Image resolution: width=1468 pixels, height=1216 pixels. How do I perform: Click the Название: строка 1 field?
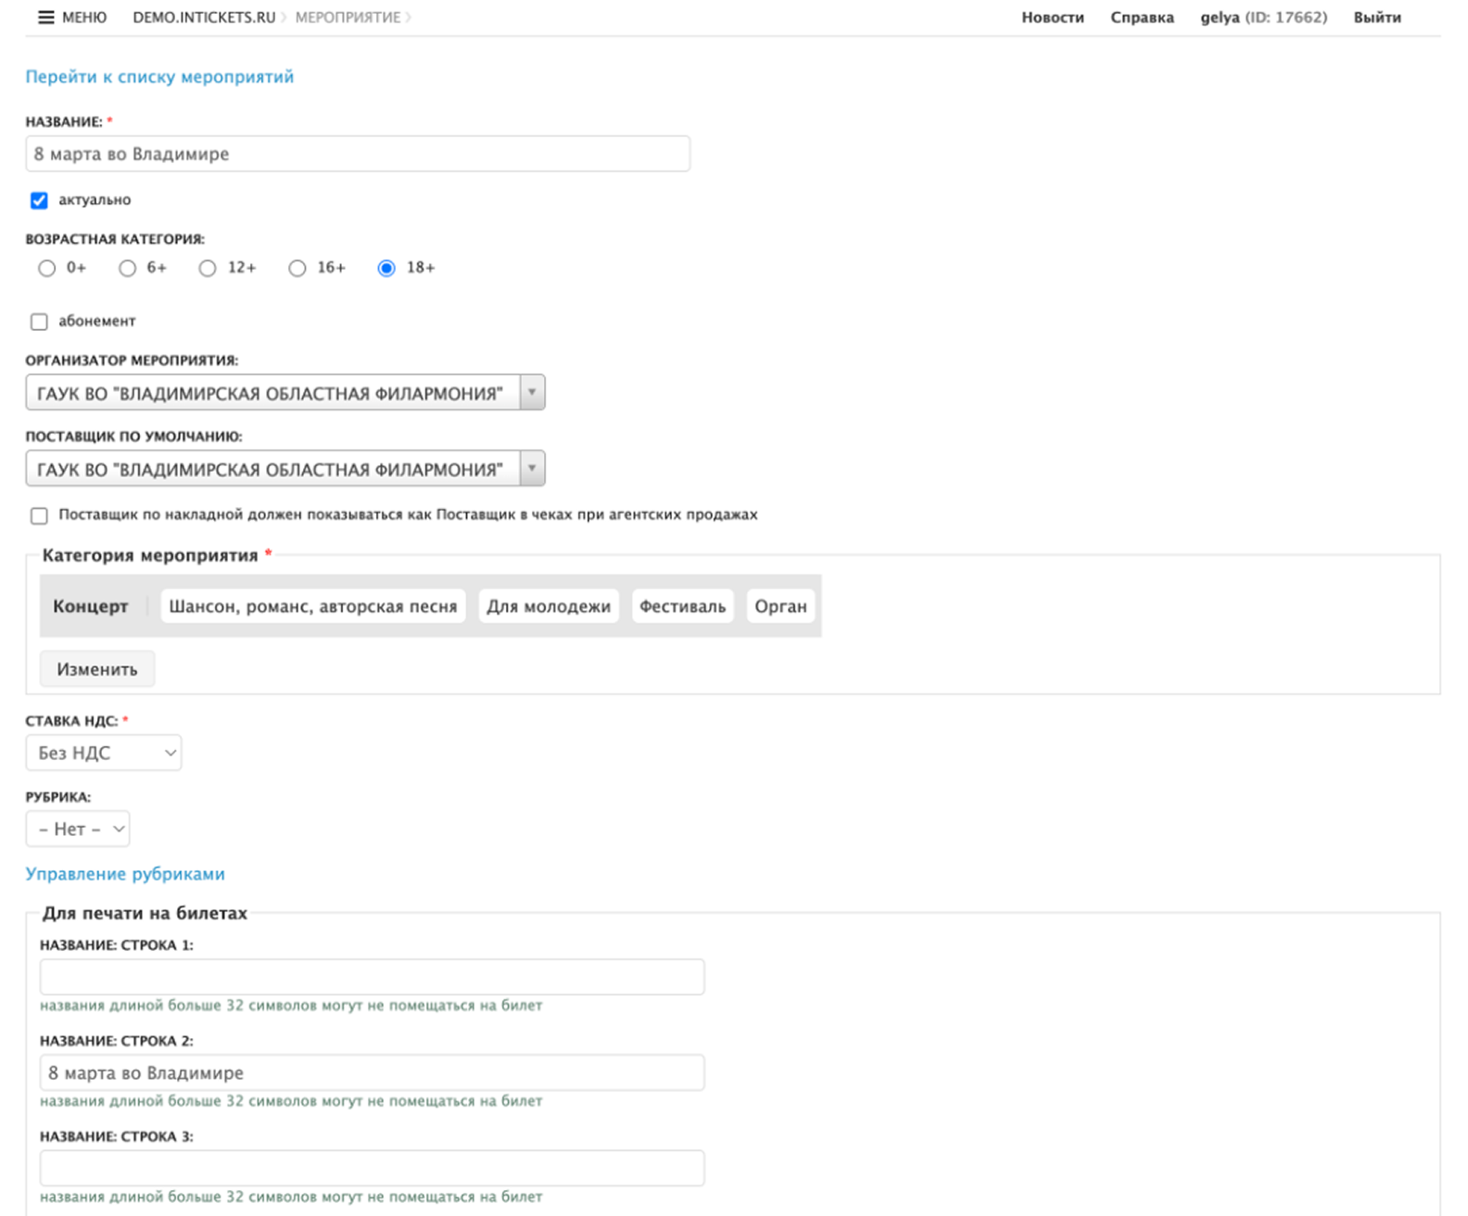click(371, 977)
